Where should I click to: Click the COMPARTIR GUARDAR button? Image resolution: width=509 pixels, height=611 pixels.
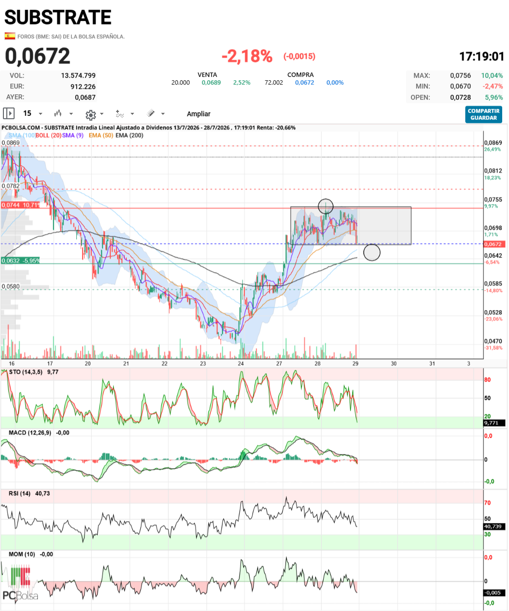click(484, 114)
